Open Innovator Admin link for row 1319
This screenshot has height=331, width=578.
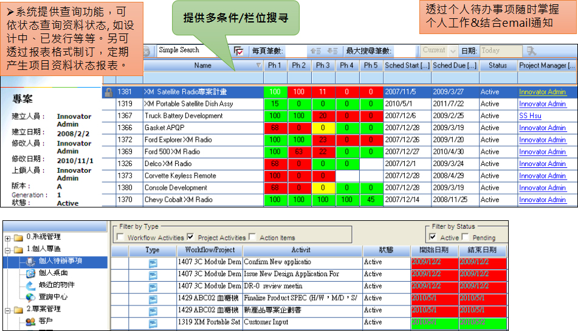point(542,104)
